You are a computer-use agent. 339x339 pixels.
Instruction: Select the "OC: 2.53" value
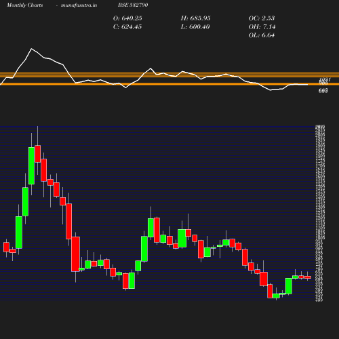[262, 18]
